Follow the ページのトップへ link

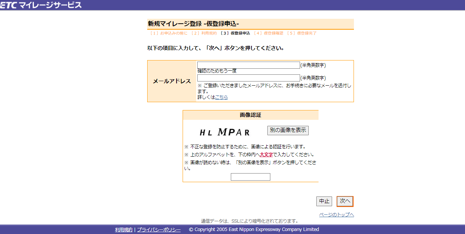336,215
